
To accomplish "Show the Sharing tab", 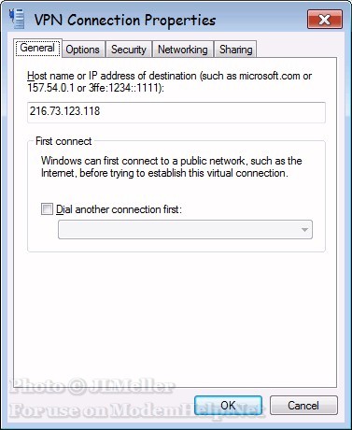I will (x=235, y=50).
